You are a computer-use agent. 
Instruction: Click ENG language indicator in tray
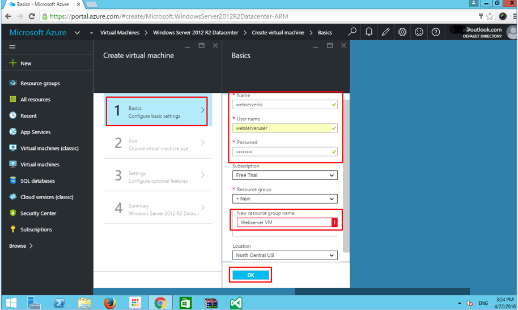483,303
